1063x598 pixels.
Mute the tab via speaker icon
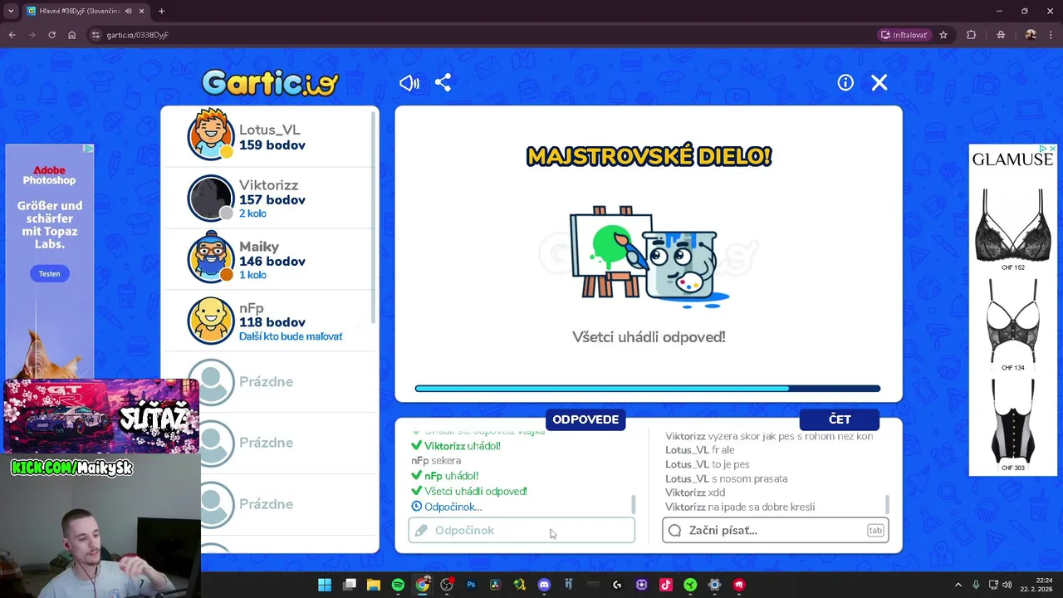click(x=129, y=11)
